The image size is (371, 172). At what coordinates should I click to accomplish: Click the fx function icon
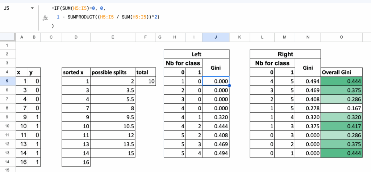[x=45, y=18]
